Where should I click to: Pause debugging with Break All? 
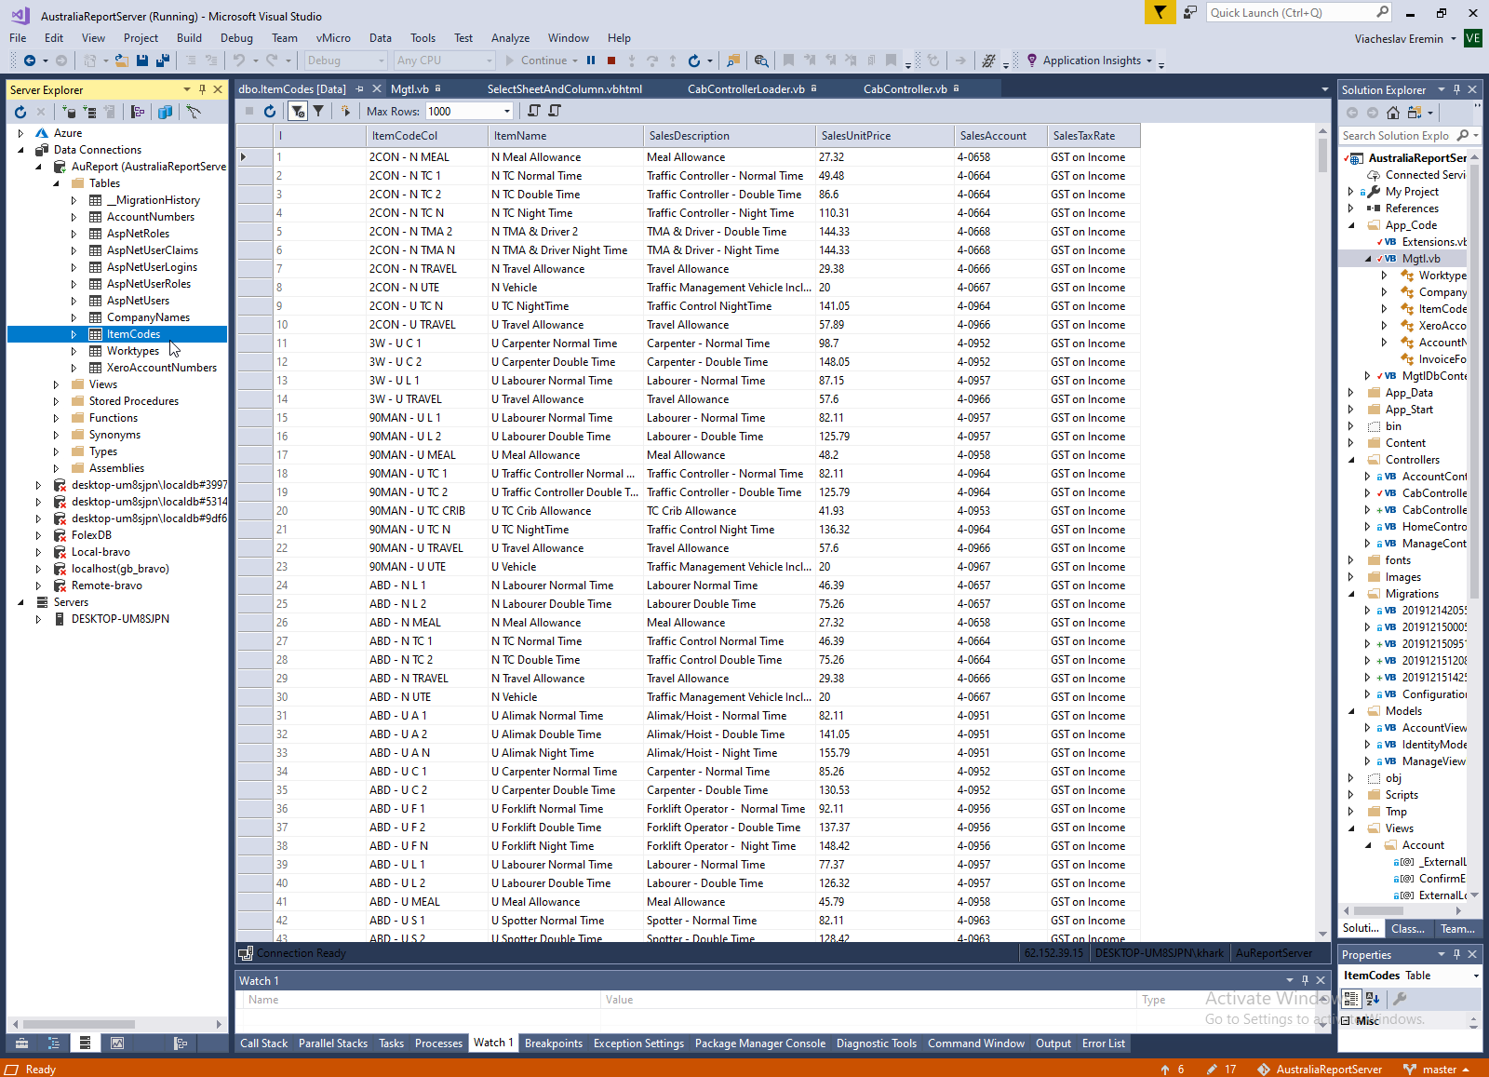tap(591, 61)
